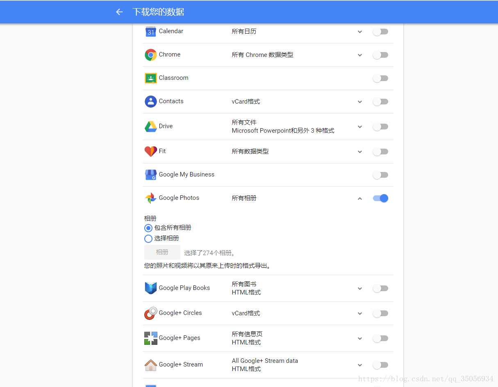Screen dimensions: 498x387
Task: Expand the Chrome options chevron
Action: (x=360, y=55)
